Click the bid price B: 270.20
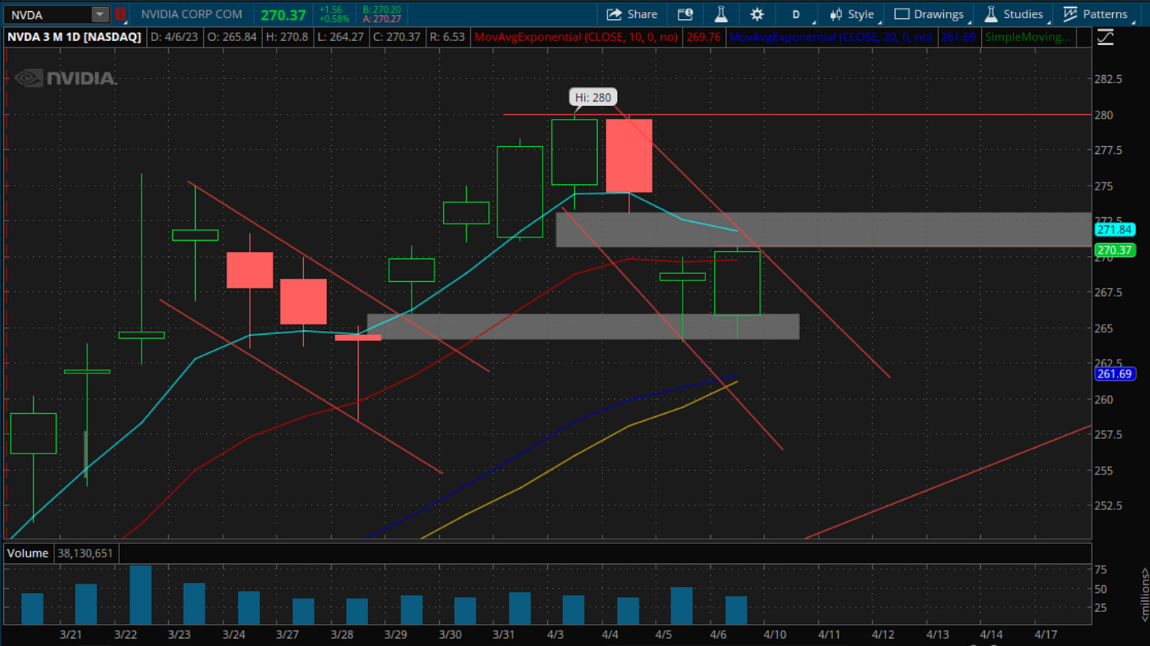Viewport: 1150px width, 646px height. (x=381, y=9)
